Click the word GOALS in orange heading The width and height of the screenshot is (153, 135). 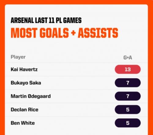click(54, 33)
